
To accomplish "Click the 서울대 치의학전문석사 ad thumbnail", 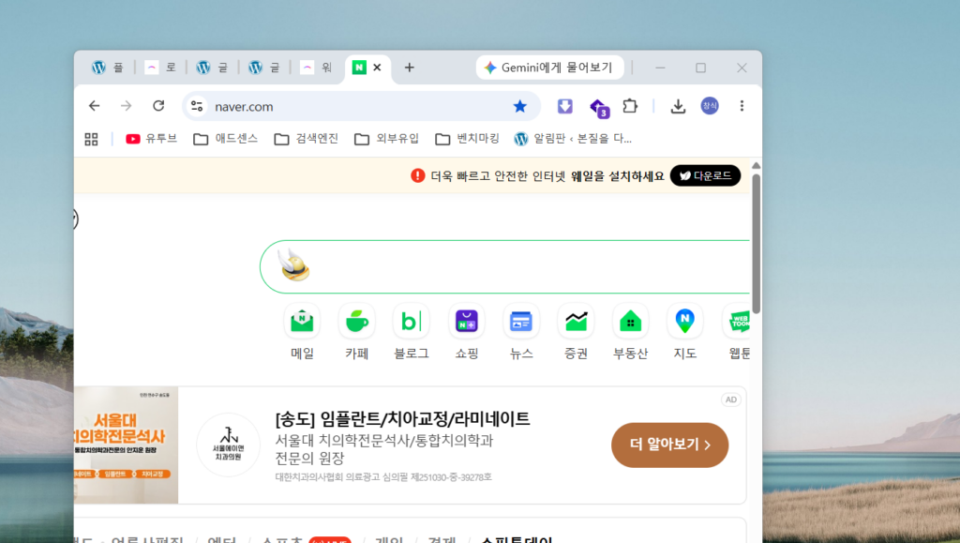I will (127, 445).
